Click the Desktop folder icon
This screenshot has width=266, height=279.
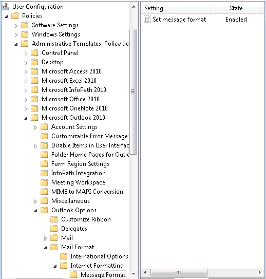click(34, 62)
